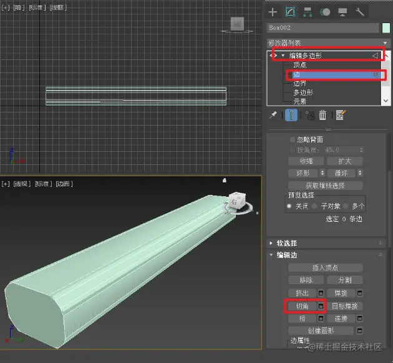This screenshot has width=393, height=363.
Task: Switch to the Modify panel tab
Action: click(290, 12)
